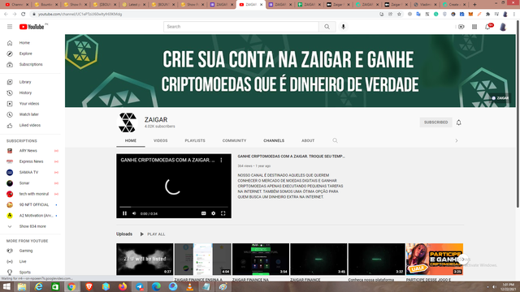Toggle subtitles on the featured video
Image resolution: width=520 pixels, height=292 pixels.
(204, 213)
